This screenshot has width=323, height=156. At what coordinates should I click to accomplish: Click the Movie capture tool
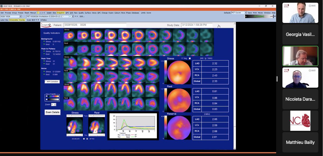click(x=261, y=13)
